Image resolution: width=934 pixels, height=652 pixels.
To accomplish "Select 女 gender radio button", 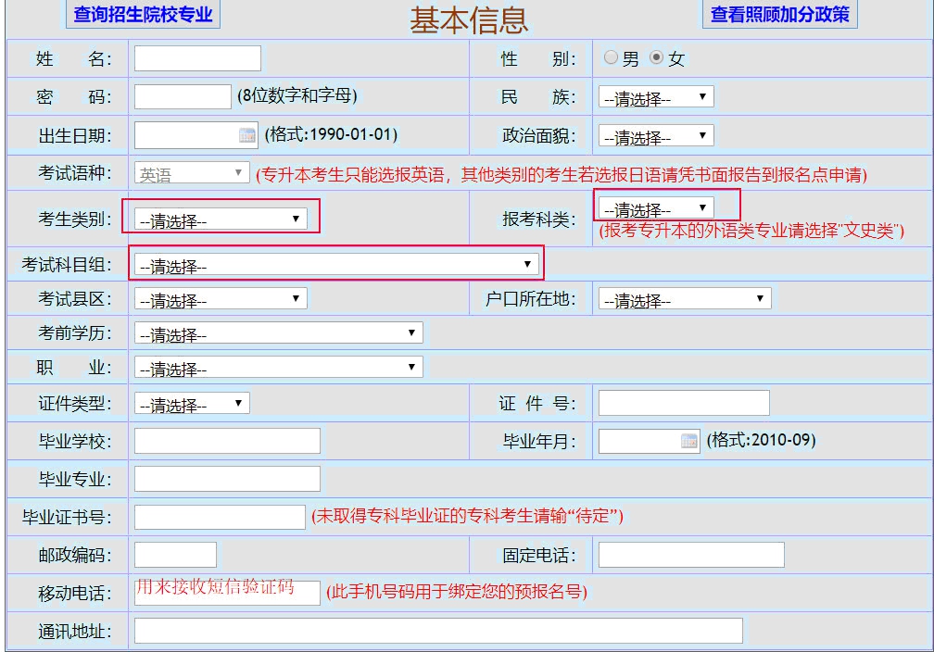I will coord(656,57).
